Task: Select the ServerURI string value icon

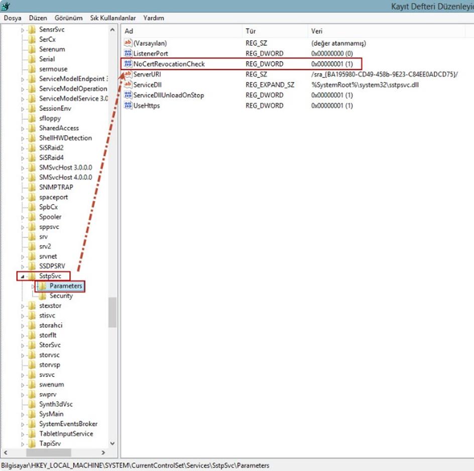Action: tap(128, 74)
